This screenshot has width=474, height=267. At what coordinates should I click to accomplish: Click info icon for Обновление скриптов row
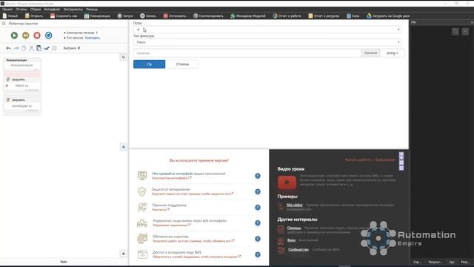tap(258, 239)
